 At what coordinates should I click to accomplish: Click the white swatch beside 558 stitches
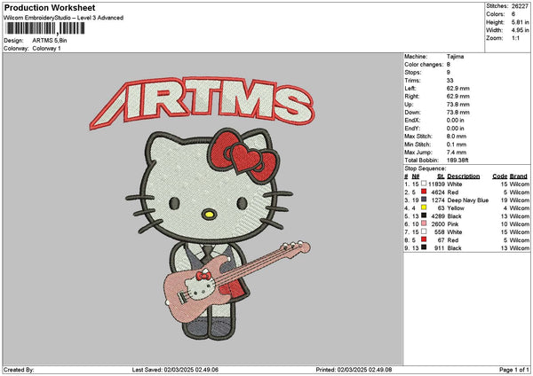click(x=424, y=231)
